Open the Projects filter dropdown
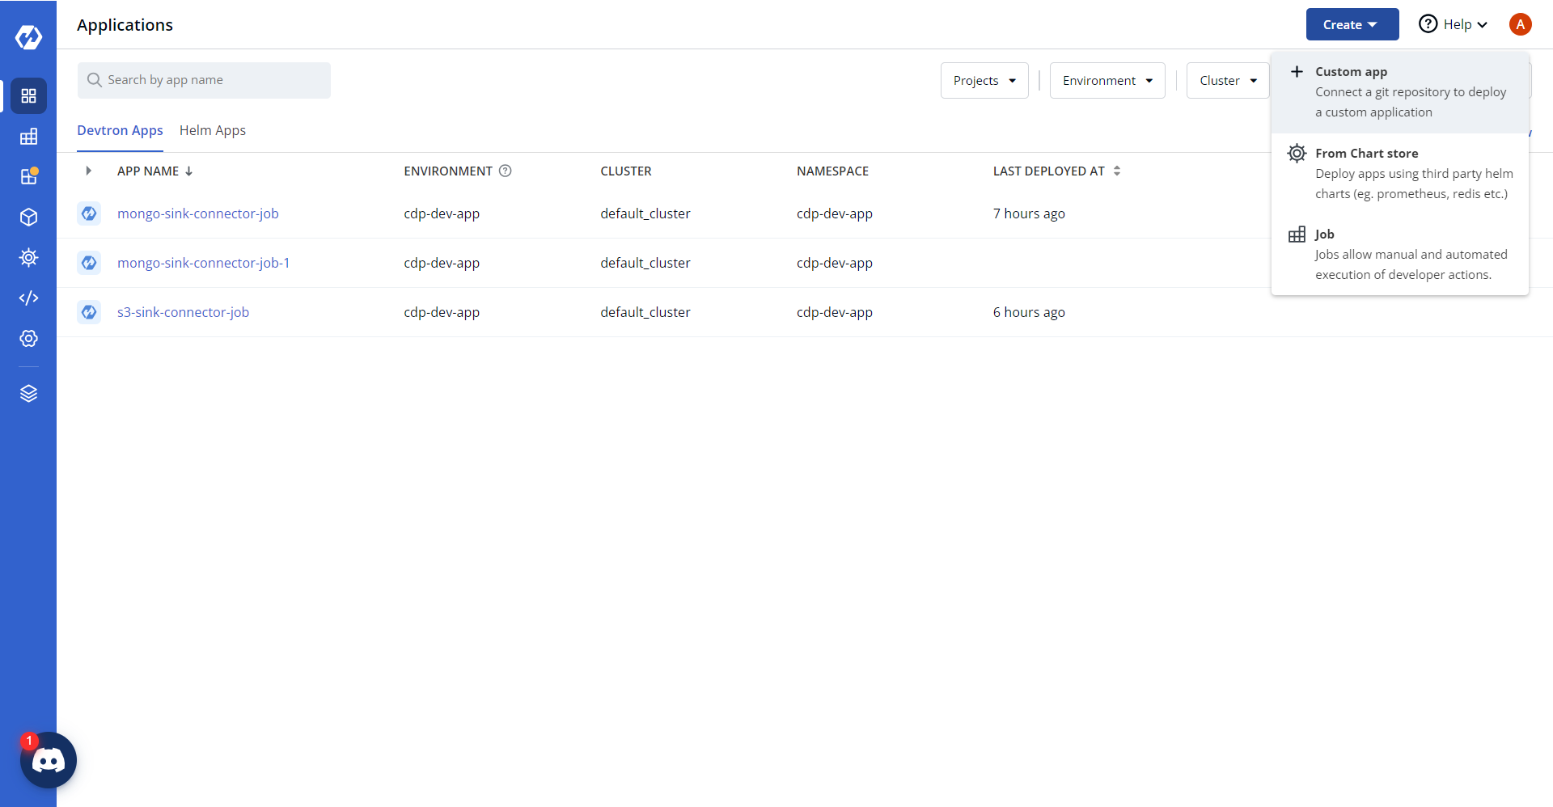Screen dimensions: 1553x807 [984, 81]
